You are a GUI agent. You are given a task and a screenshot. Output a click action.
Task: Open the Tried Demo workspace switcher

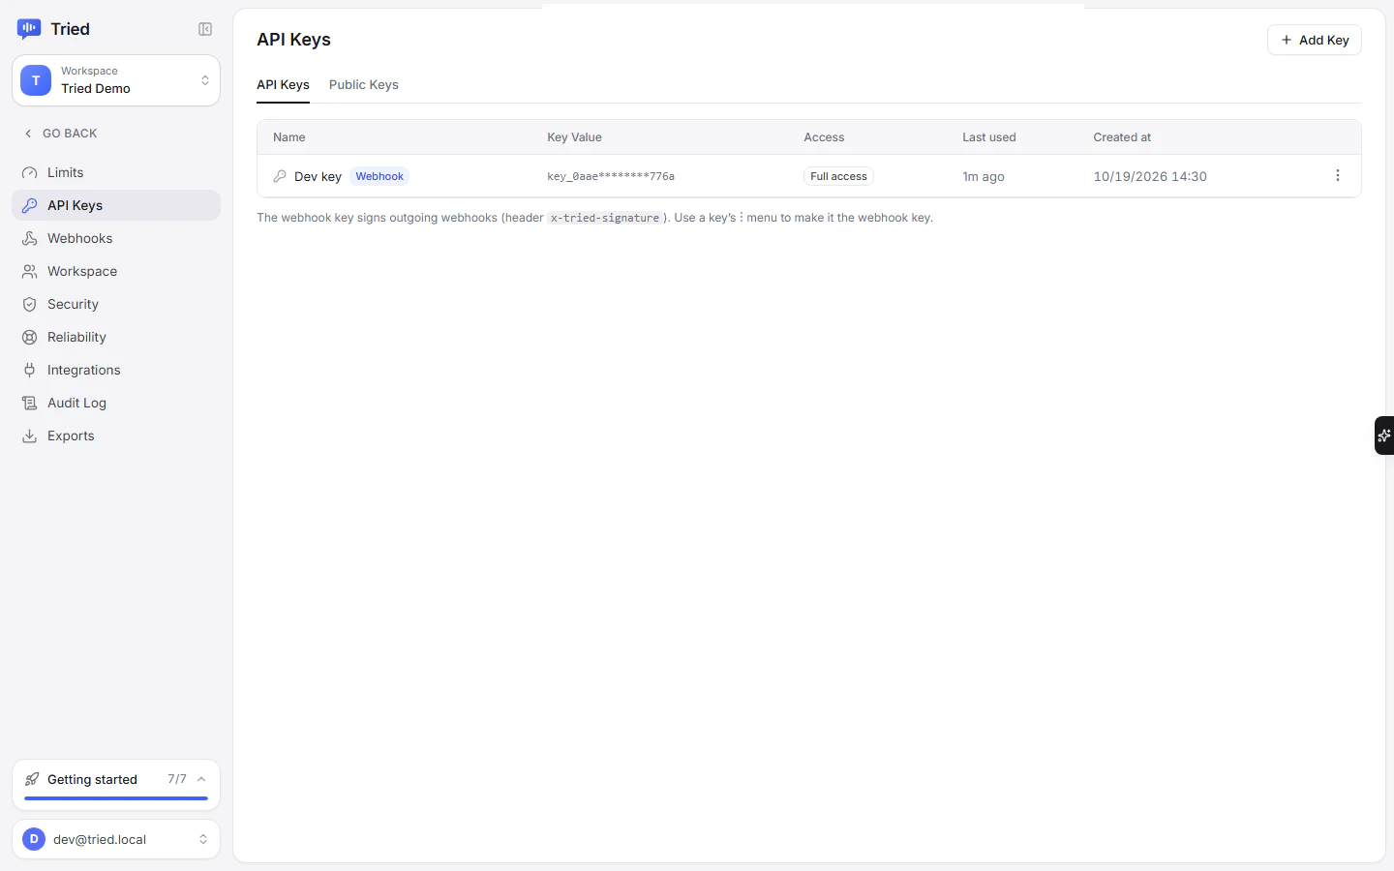116,80
